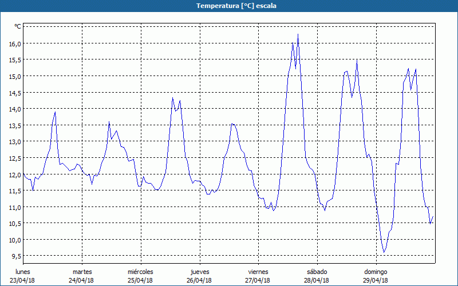This screenshot has height=286, width=458.
Task: Click the 26/04/18 date label
Action: 199,280
